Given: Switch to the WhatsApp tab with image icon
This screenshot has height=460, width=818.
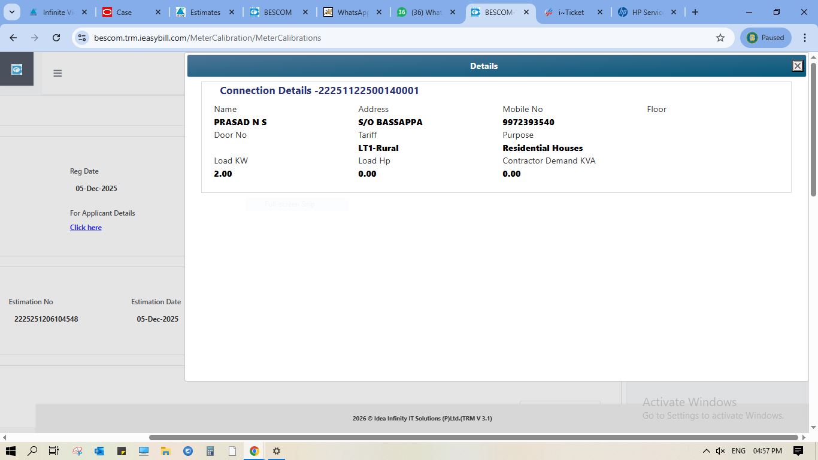Looking at the screenshot, I should 353,12.
